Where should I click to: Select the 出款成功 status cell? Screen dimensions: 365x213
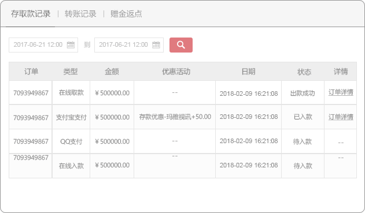[303, 93]
